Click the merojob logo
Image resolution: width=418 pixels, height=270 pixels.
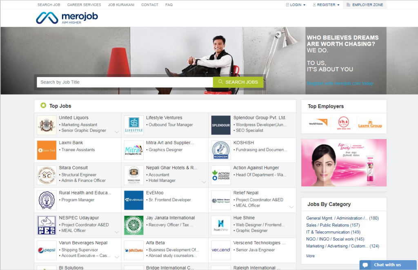click(67, 18)
